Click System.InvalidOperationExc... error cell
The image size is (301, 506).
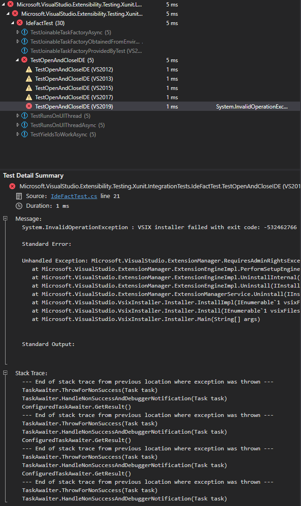[x=252, y=107]
